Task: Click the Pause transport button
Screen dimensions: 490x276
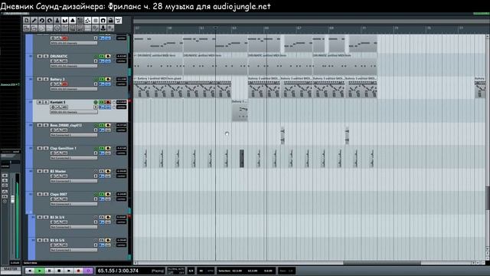Action: click(49, 271)
